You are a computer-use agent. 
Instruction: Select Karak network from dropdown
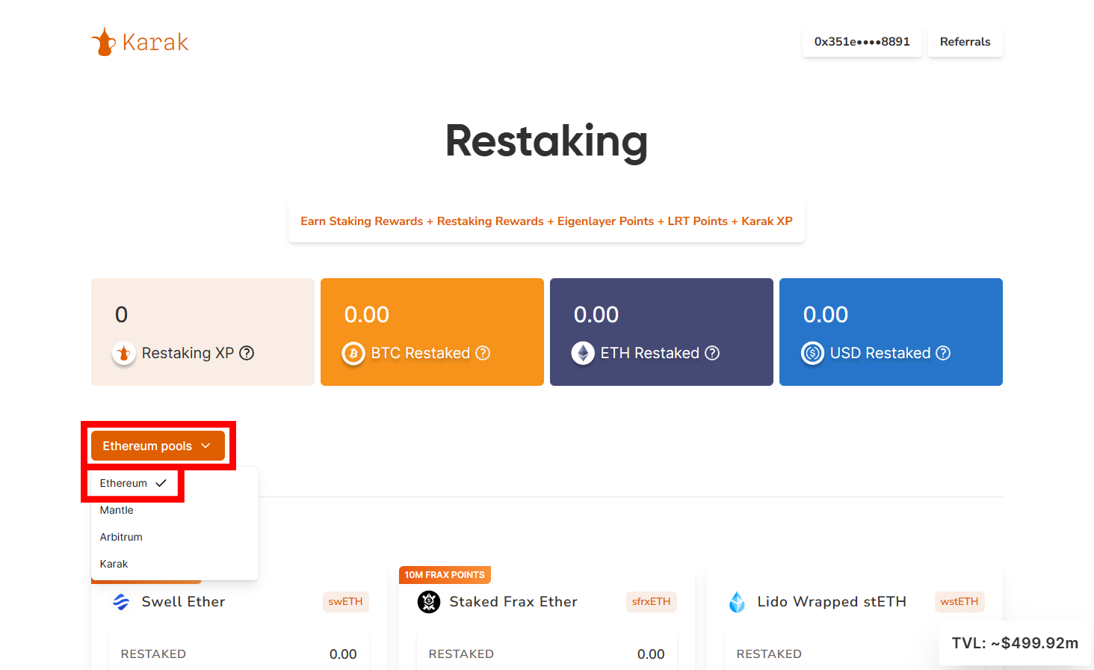(114, 564)
